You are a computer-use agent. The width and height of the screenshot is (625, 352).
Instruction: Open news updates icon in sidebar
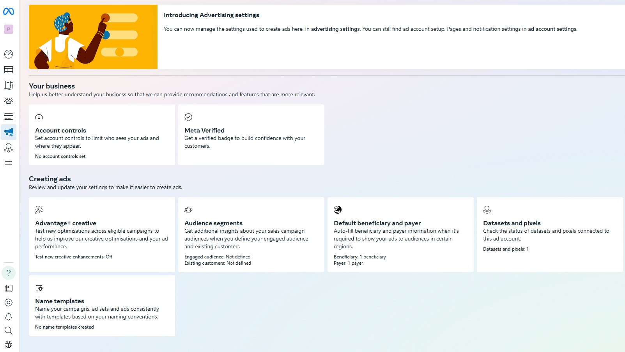click(9, 288)
